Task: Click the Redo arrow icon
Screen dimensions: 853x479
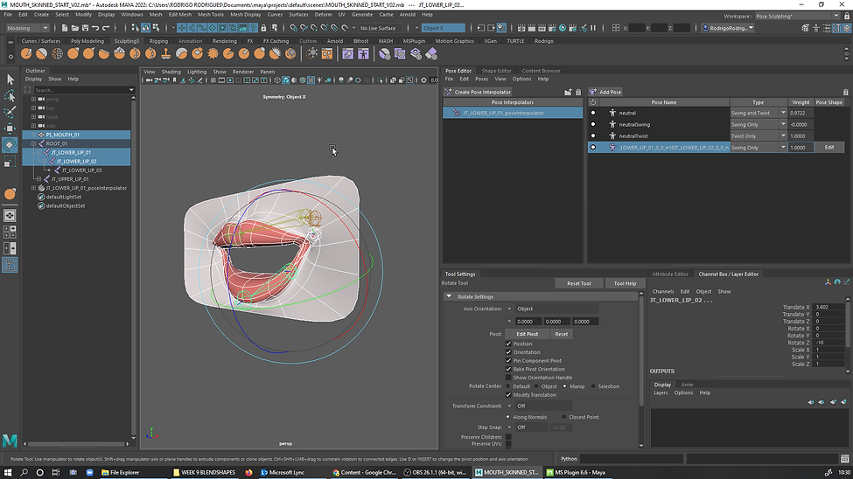Action: click(x=106, y=28)
